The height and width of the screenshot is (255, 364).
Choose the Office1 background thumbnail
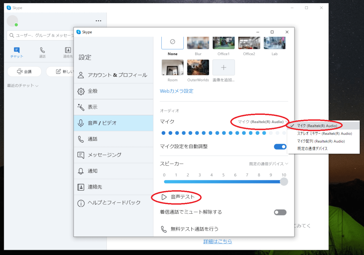click(x=224, y=43)
